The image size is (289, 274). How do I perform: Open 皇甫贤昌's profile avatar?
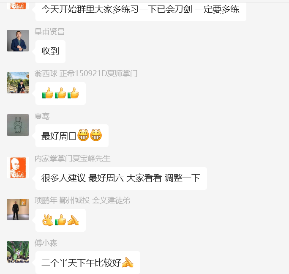point(18,41)
